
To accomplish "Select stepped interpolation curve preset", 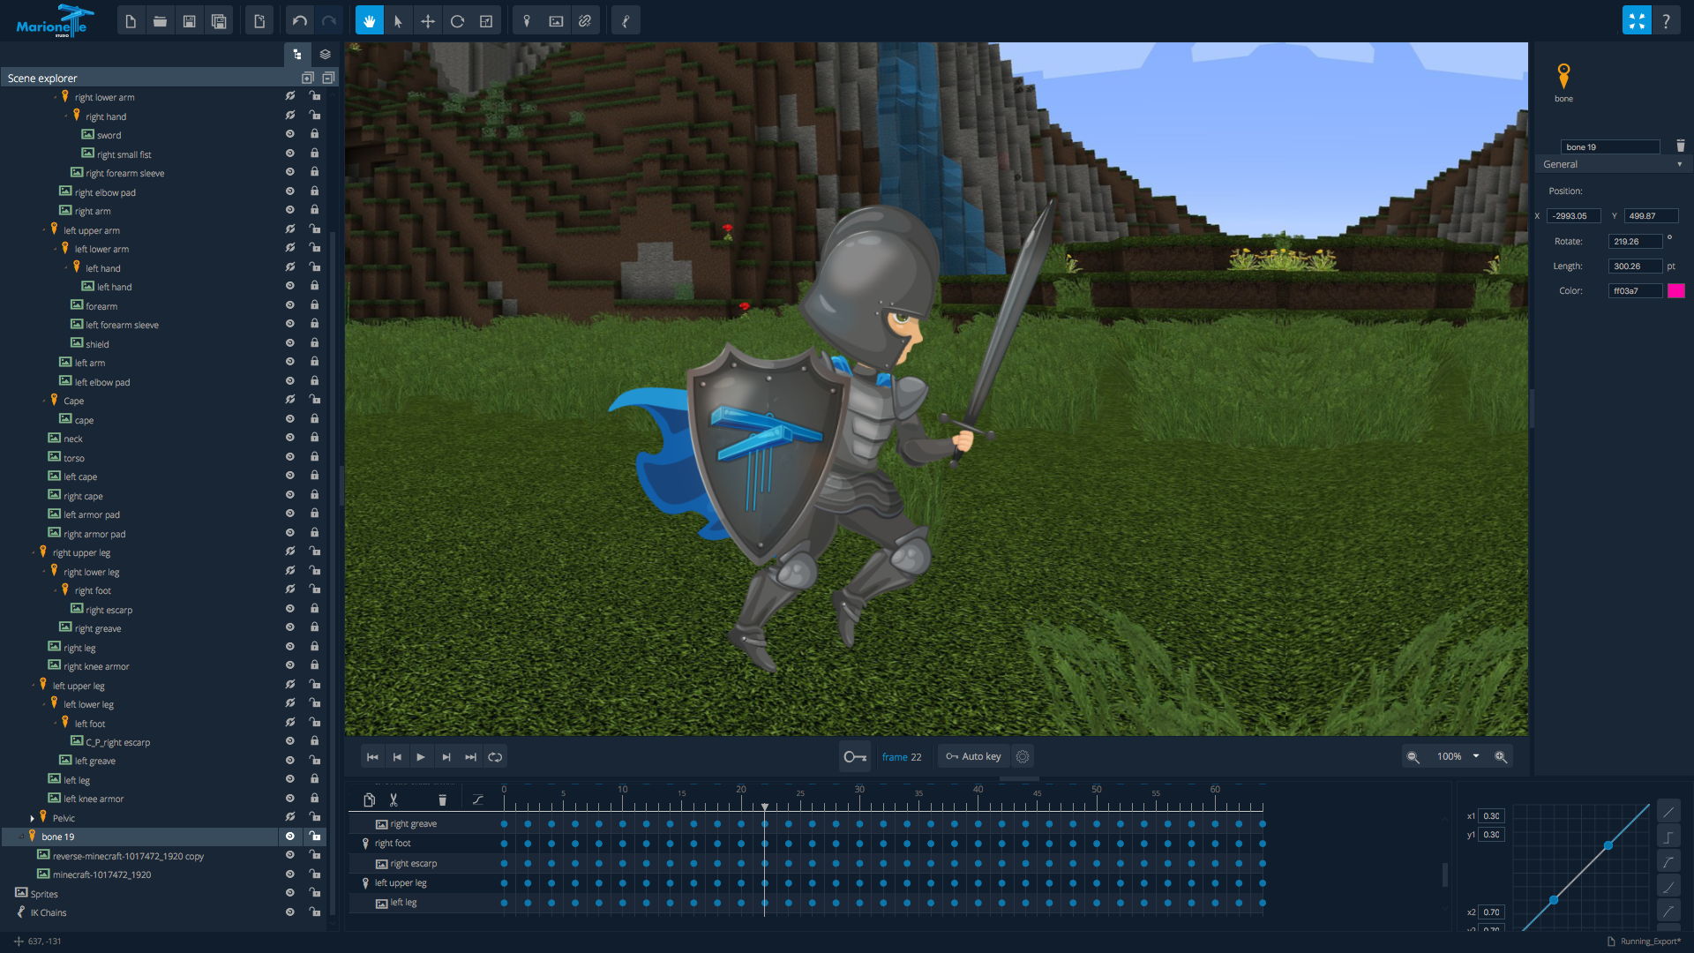I will (1668, 837).
